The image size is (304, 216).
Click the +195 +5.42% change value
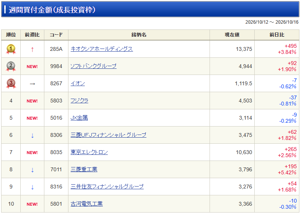tap(287, 169)
